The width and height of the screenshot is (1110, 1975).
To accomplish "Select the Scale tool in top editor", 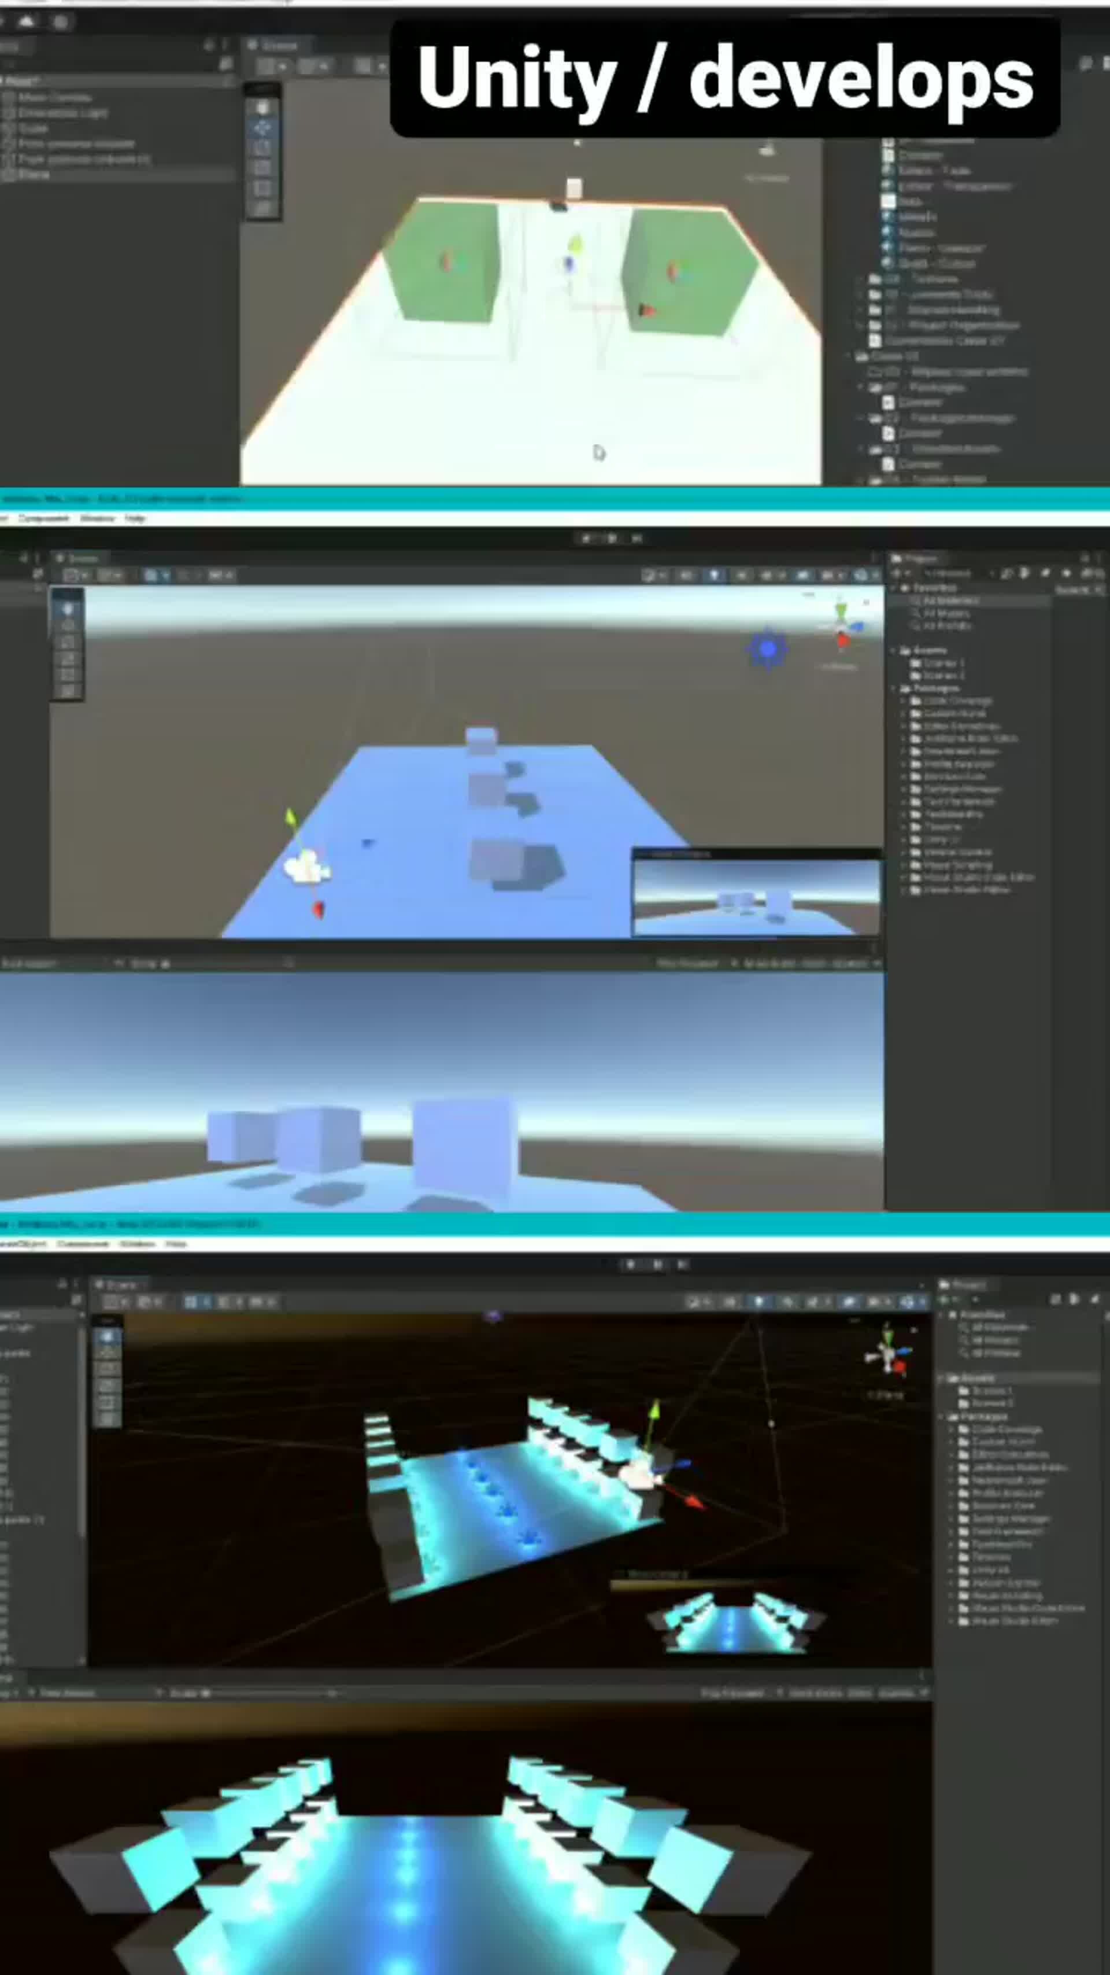I will coord(262,168).
